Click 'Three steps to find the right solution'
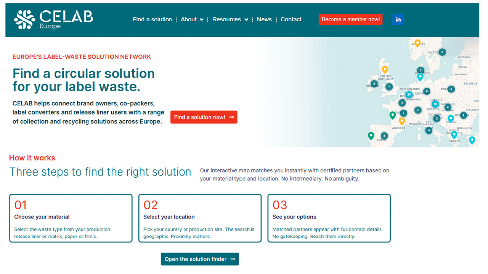The image size is (488, 274). click(x=100, y=172)
